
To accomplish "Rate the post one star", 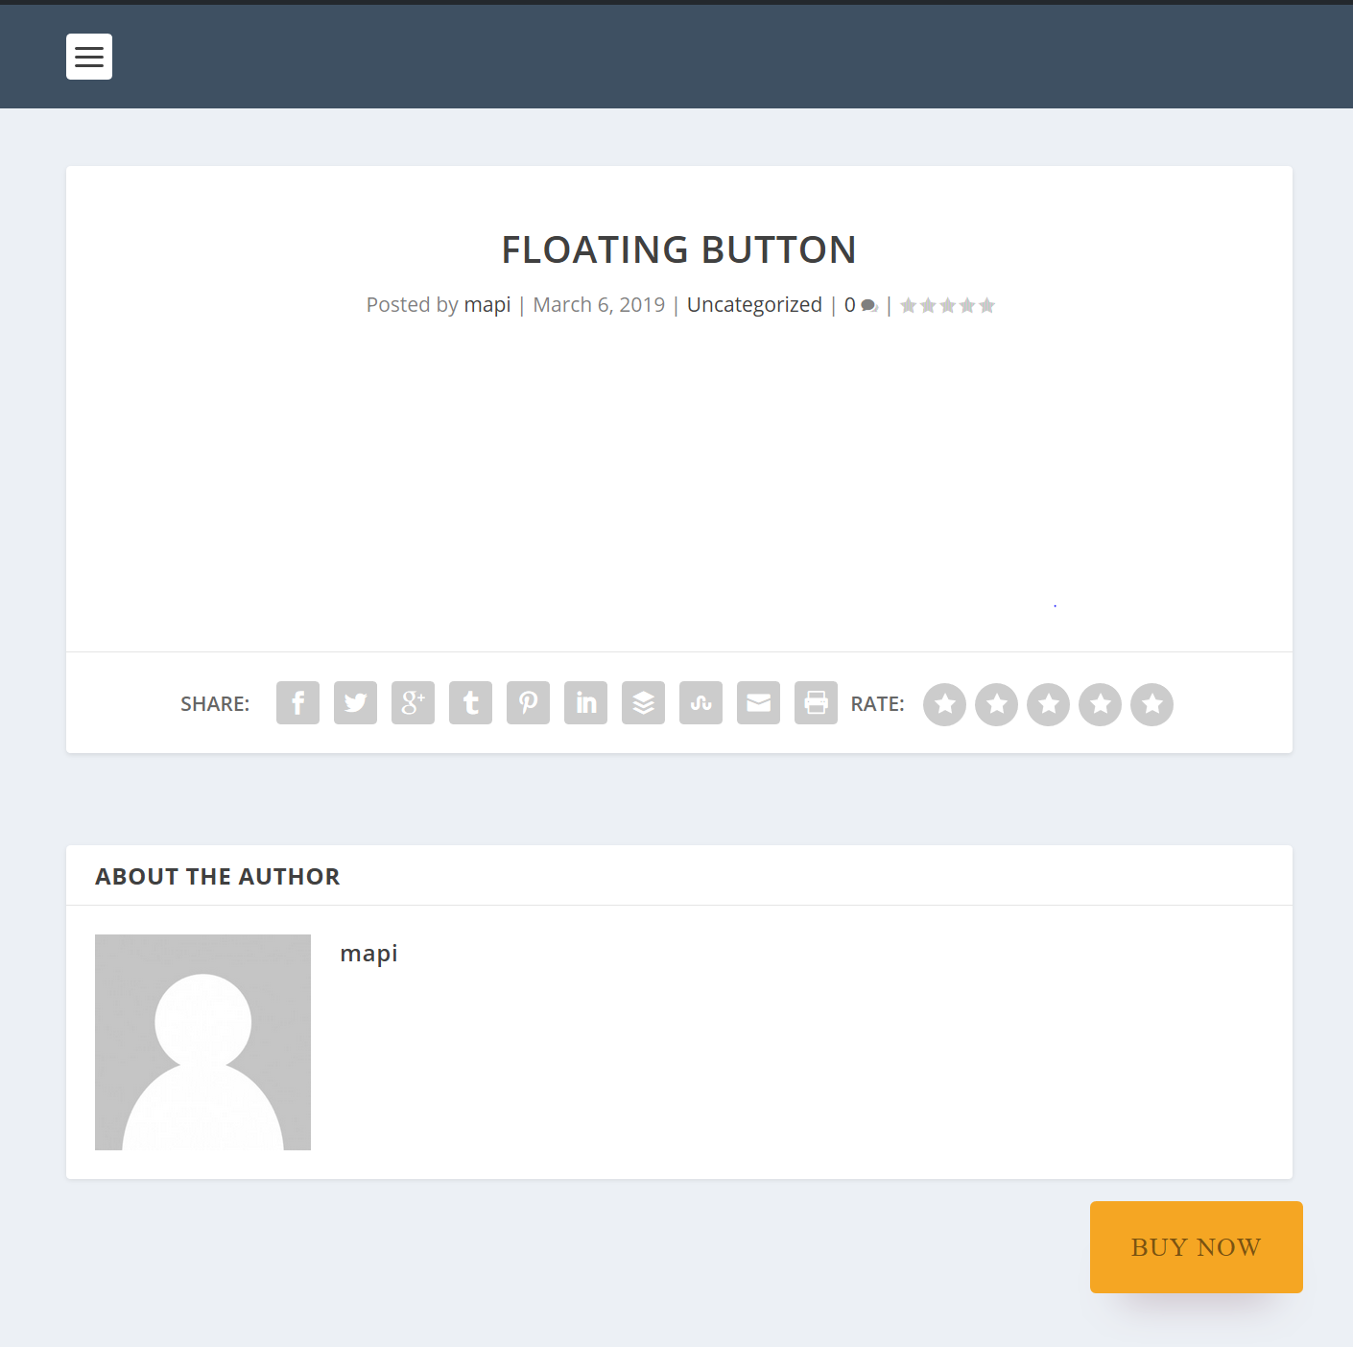I will [x=944, y=704].
